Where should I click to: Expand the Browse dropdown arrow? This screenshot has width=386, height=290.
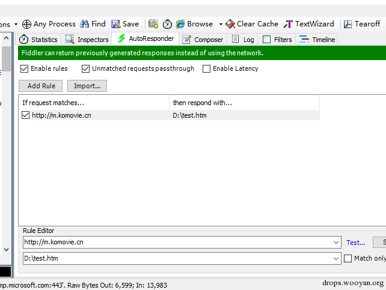(221, 25)
